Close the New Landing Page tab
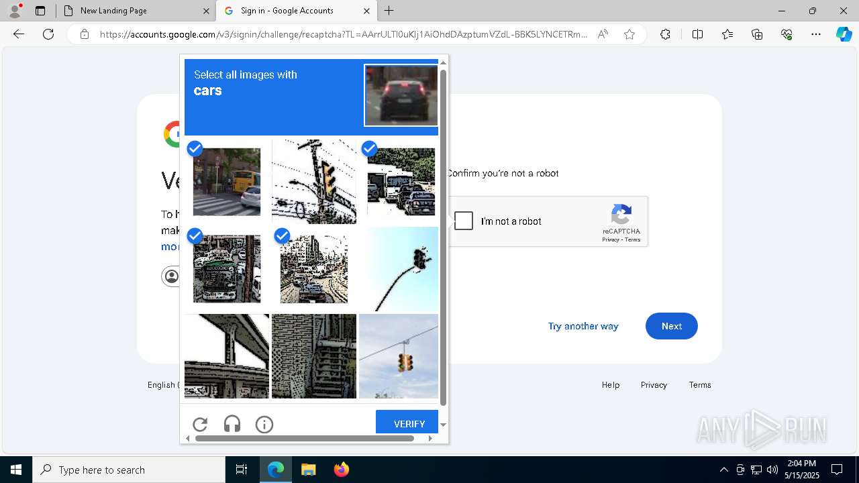The image size is (859, 483). click(206, 11)
